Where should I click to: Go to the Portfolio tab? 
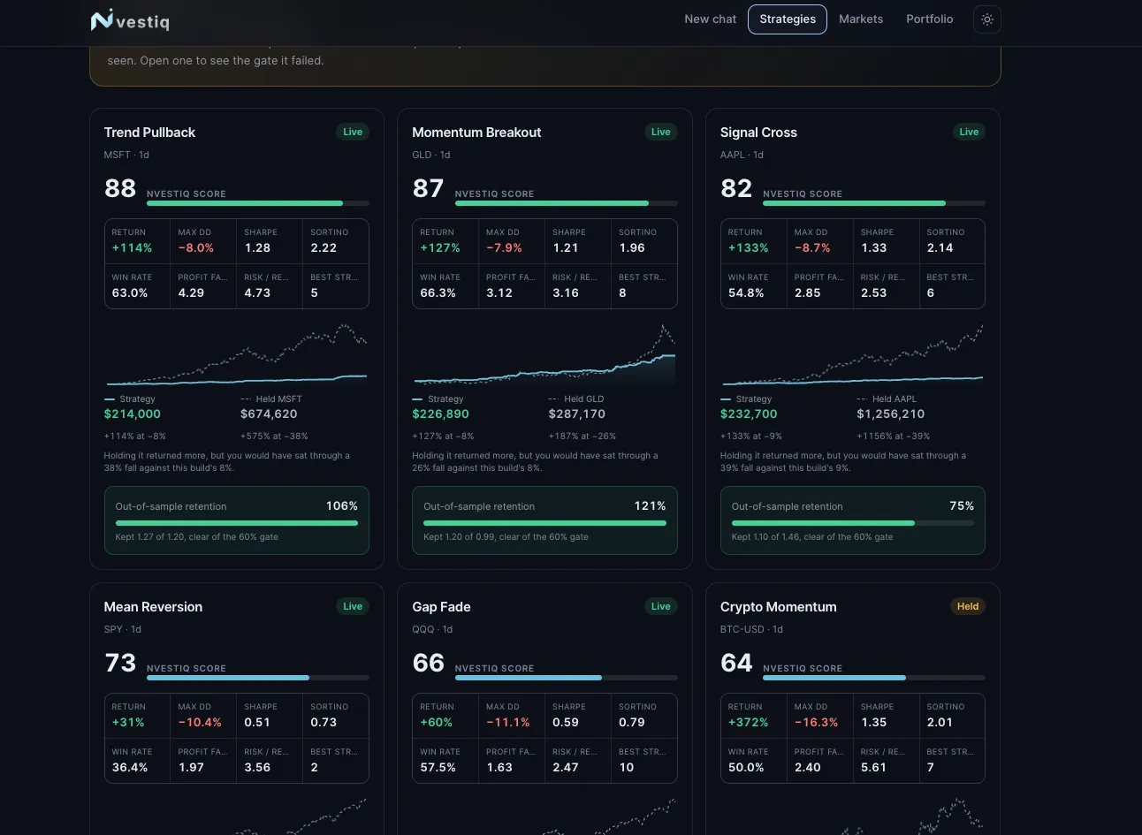[929, 19]
